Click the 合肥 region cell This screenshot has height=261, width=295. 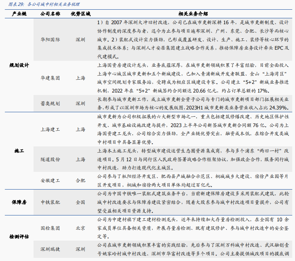click(x=80, y=181)
